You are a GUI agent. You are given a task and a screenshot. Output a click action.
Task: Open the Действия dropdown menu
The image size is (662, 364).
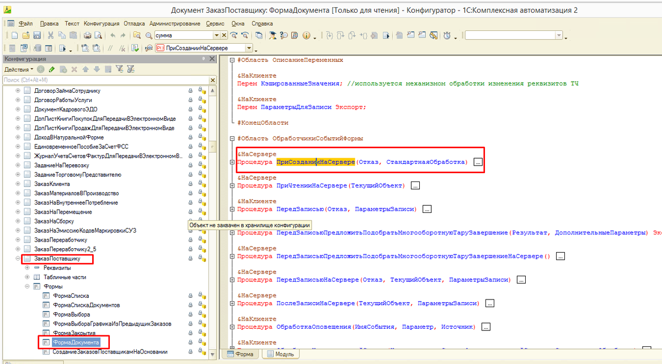(x=18, y=69)
